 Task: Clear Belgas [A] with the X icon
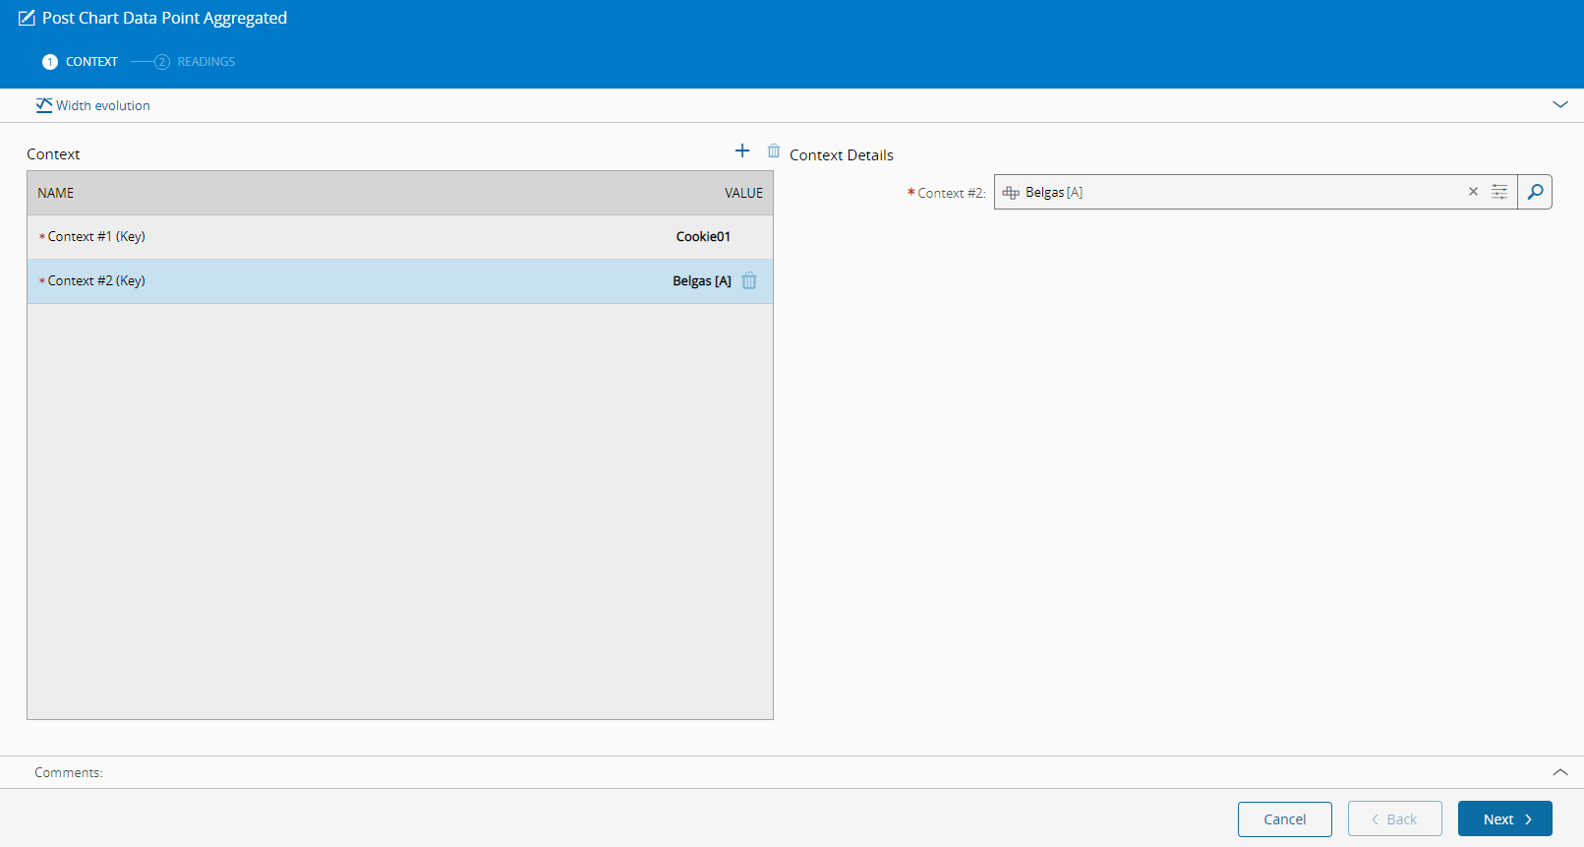(x=1473, y=192)
